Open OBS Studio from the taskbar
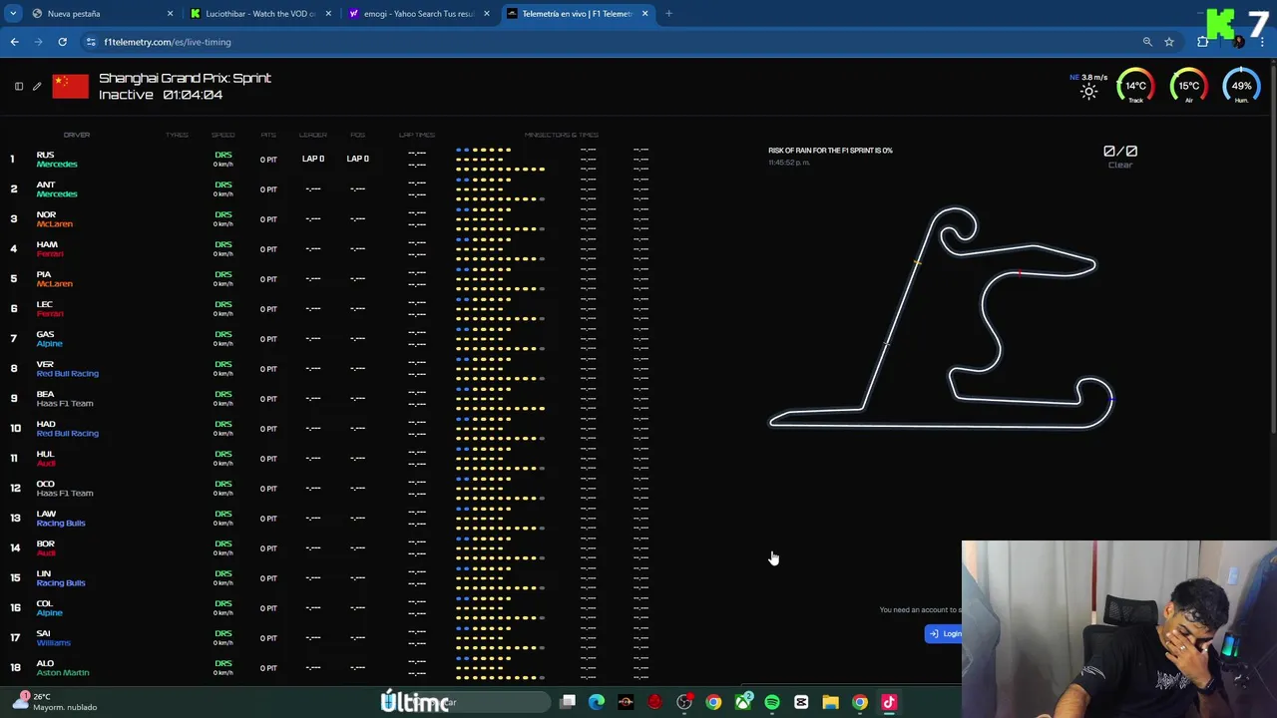The height and width of the screenshot is (718, 1277). [684, 702]
